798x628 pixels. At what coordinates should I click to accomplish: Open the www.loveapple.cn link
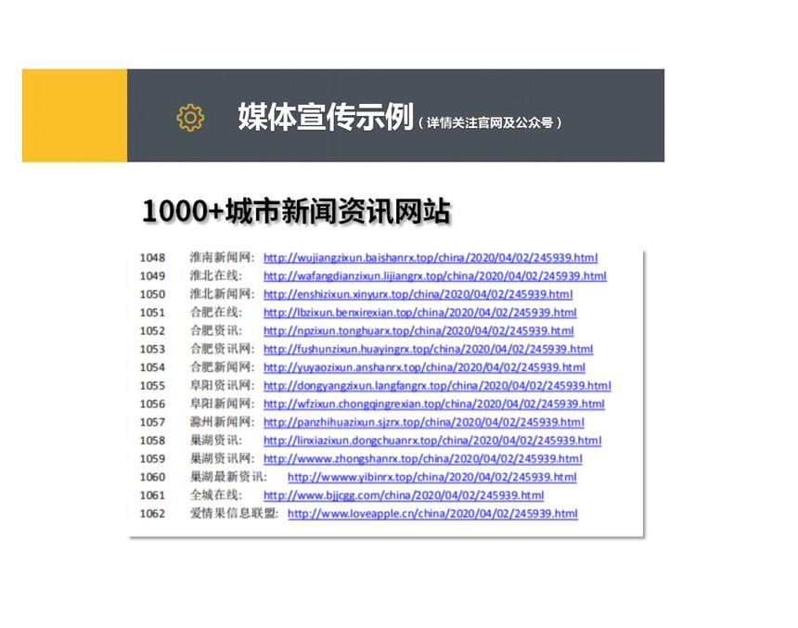pyautogui.click(x=432, y=514)
